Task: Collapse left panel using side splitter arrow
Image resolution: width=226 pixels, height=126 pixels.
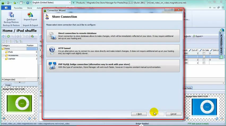Action: 38,78
